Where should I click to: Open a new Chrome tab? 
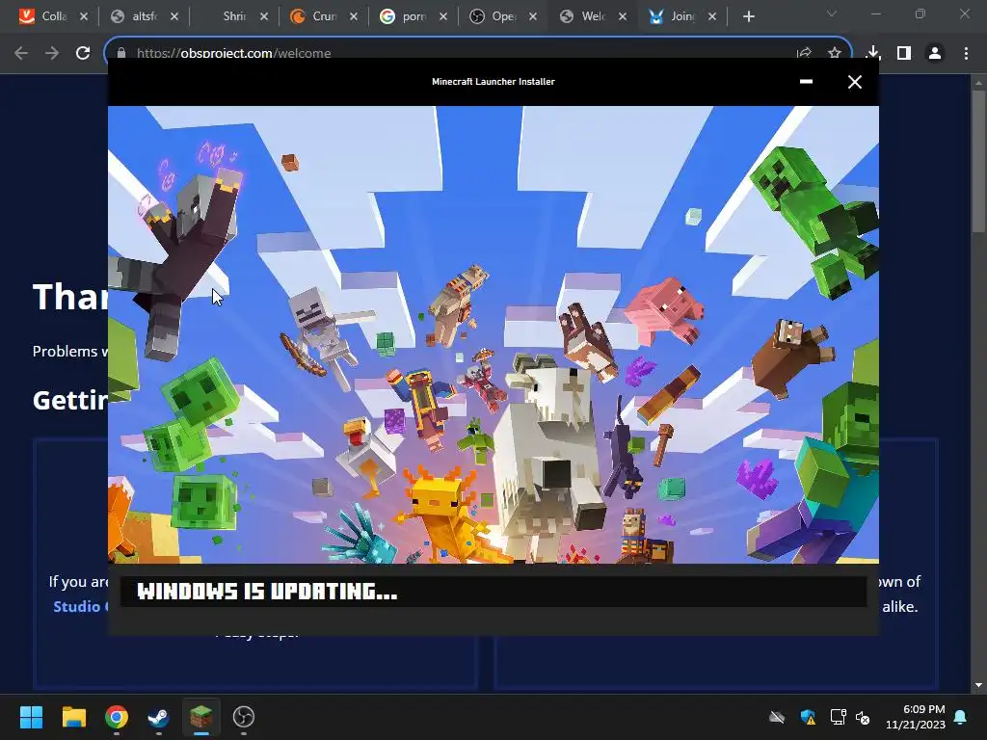click(x=748, y=17)
